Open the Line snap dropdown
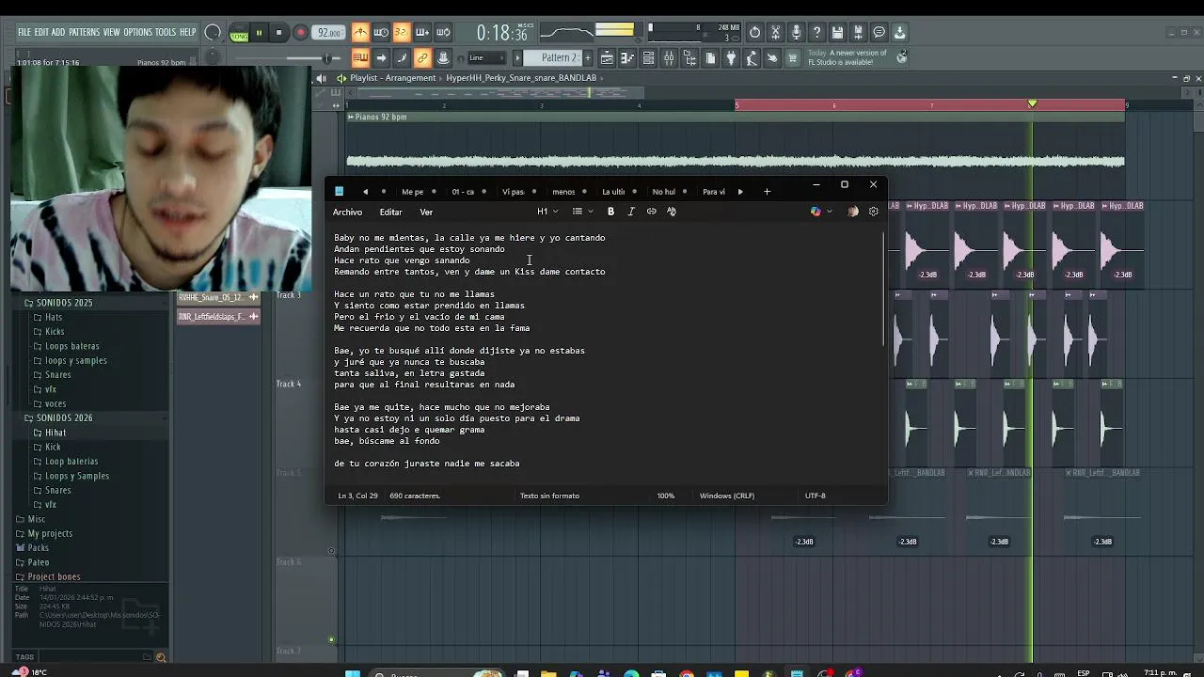Viewport: 1204px width, 677px height. [485, 58]
